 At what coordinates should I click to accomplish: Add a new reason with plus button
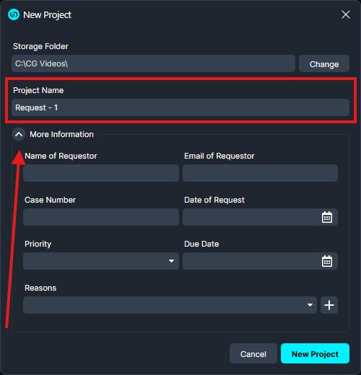click(x=329, y=305)
